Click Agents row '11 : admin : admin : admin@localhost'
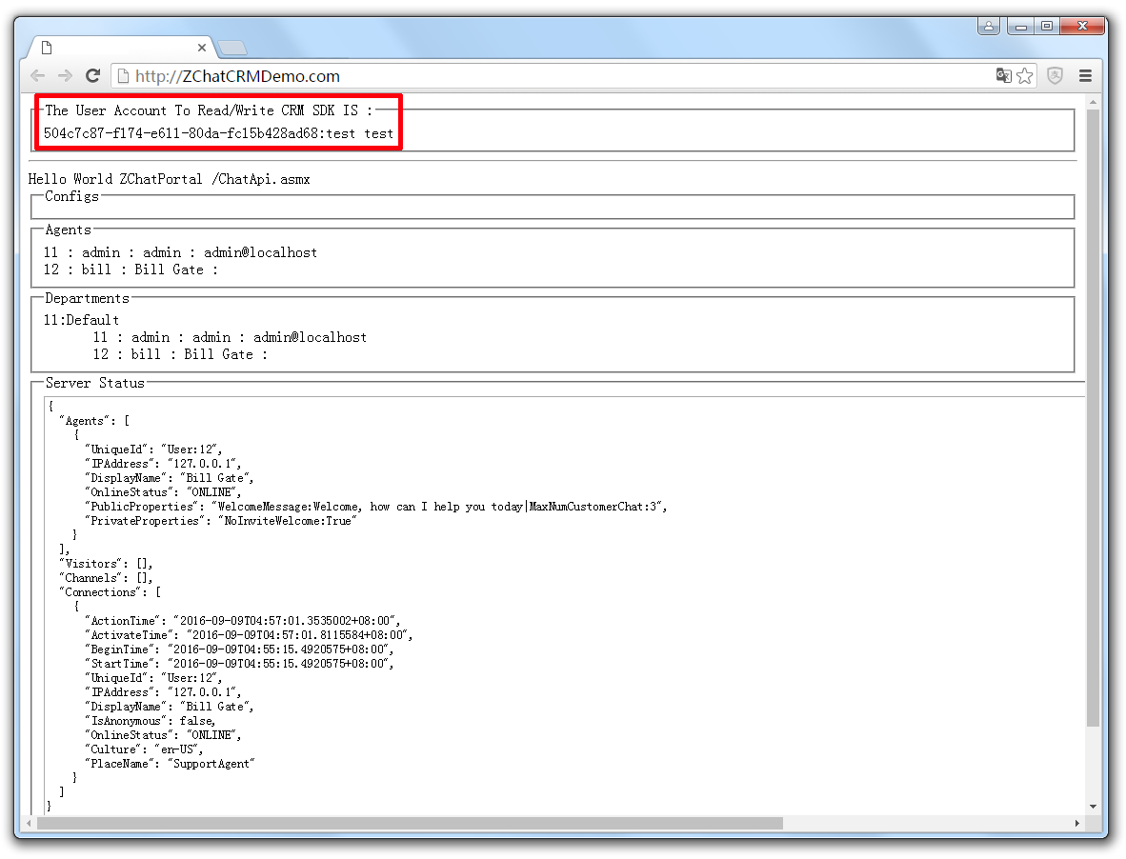 (x=180, y=252)
